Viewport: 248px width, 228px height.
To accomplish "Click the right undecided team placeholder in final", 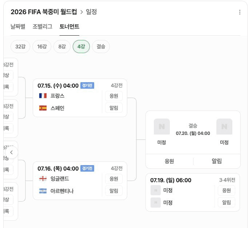I will tap(224, 127).
